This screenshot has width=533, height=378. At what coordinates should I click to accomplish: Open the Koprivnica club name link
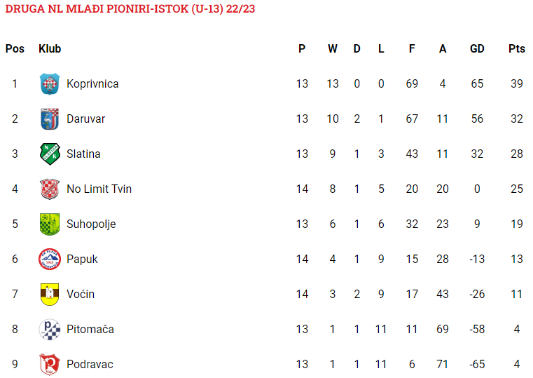tap(92, 83)
